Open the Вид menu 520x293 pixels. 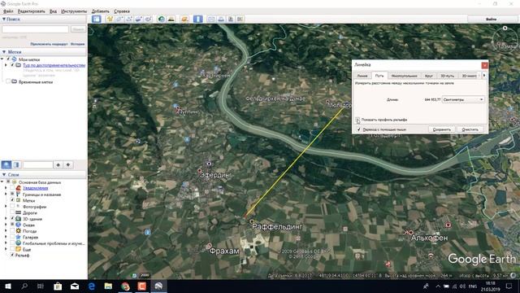[x=53, y=11]
